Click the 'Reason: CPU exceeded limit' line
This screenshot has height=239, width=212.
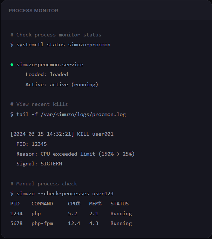pos(75,154)
